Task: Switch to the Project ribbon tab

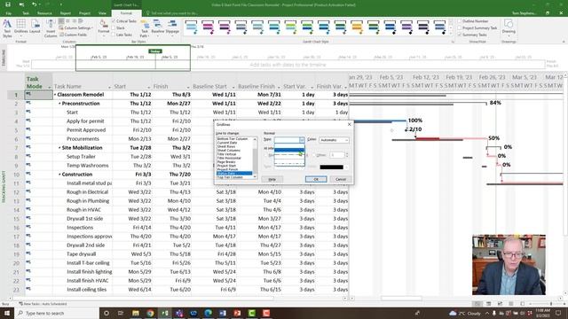Action: (85, 13)
